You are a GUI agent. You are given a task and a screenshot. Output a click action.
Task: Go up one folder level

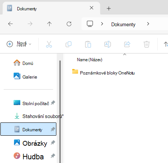[x=49, y=24]
